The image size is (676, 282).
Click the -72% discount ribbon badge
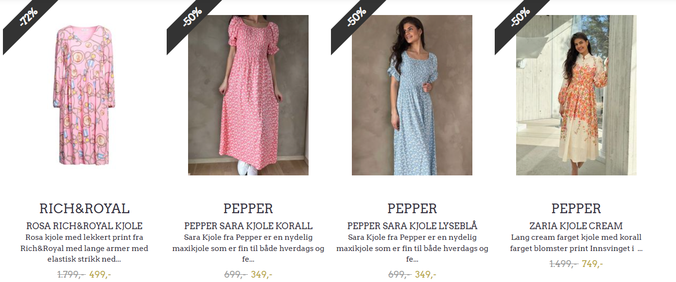(x=28, y=20)
